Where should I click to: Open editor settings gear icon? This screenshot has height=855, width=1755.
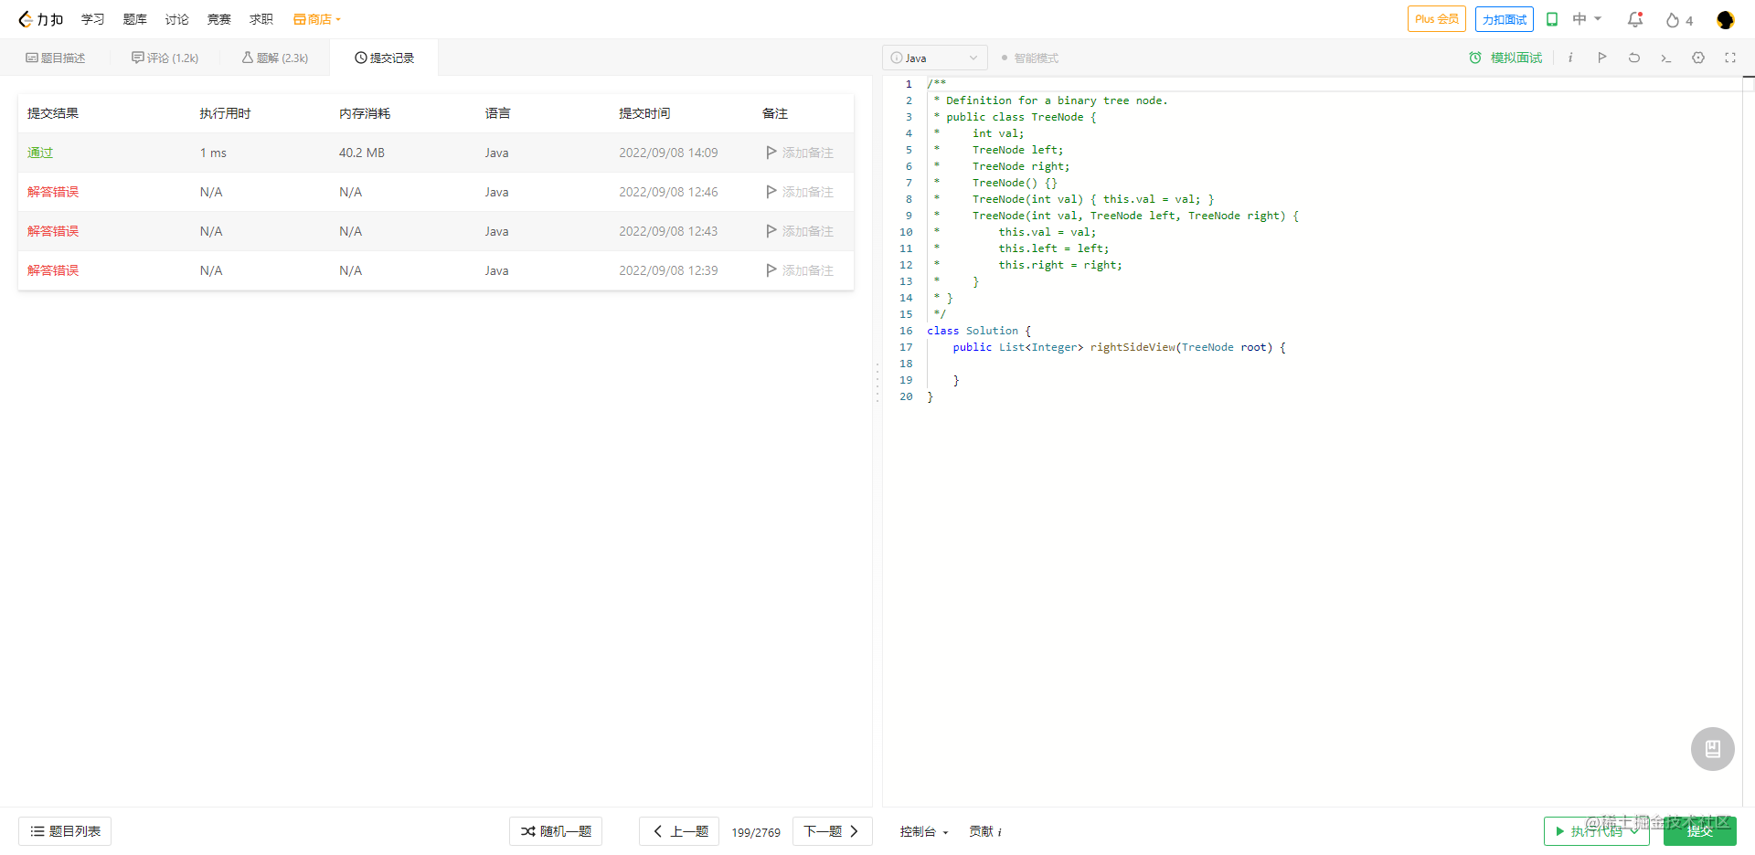click(1698, 58)
